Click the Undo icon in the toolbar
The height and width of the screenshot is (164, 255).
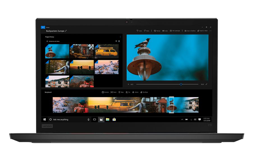138,31
